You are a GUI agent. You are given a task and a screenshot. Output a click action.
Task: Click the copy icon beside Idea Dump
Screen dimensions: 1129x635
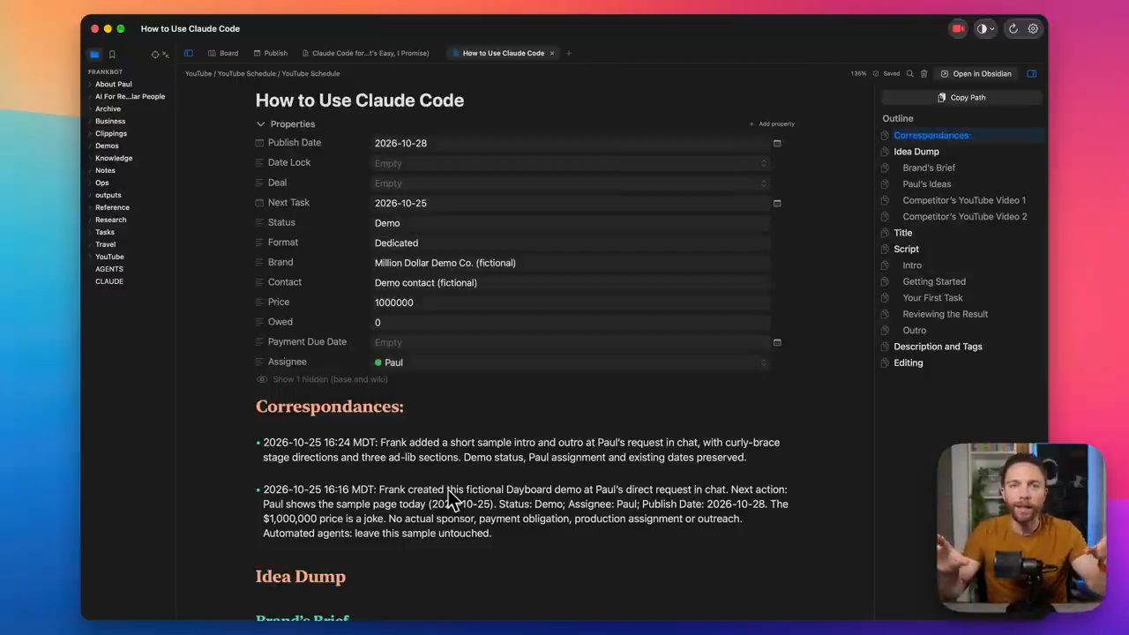pyautogui.click(x=885, y=152)
